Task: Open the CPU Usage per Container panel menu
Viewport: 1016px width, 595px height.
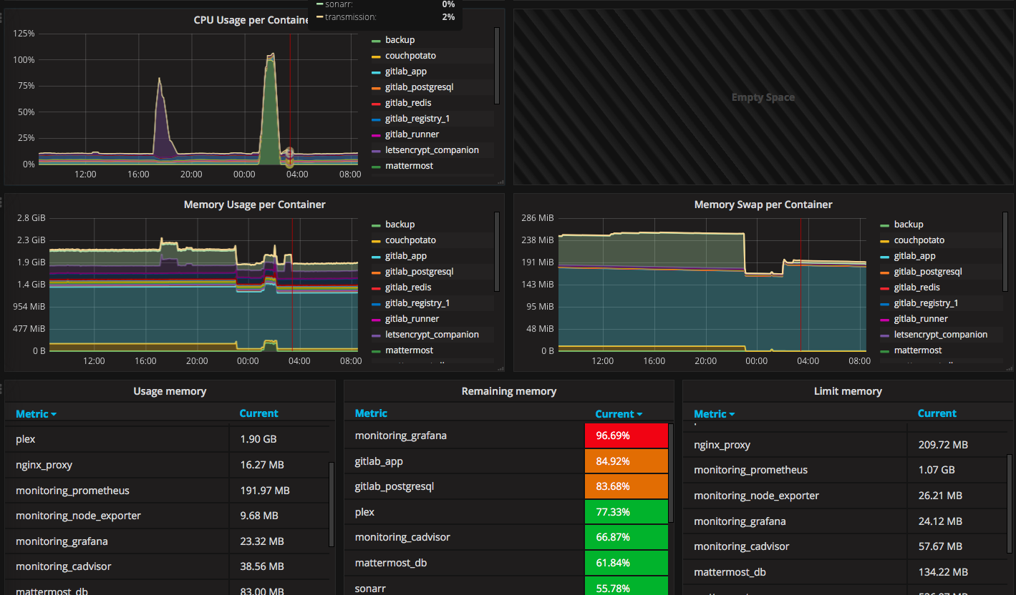Action: click(251, 20)
